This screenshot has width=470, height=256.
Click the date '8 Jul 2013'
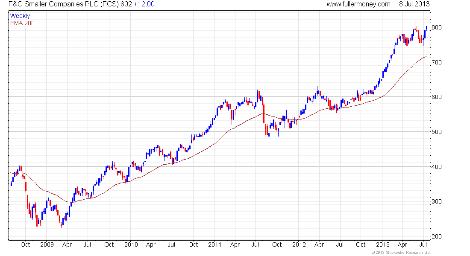point(414,4)
